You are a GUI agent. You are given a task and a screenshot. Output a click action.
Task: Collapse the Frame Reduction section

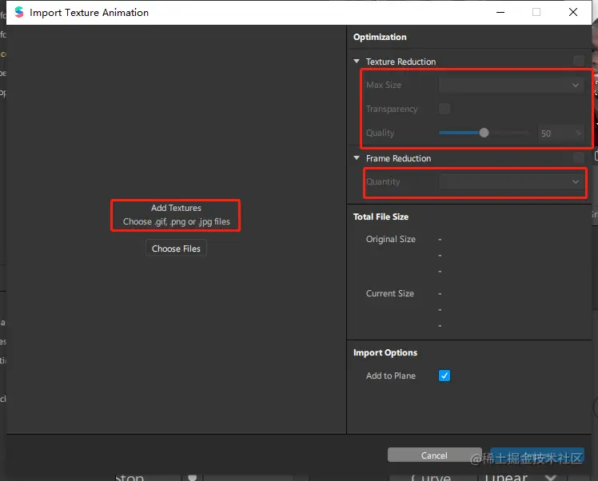coord(357,157)
